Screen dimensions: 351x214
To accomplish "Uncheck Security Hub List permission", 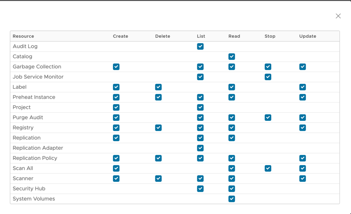I will 200,189.
